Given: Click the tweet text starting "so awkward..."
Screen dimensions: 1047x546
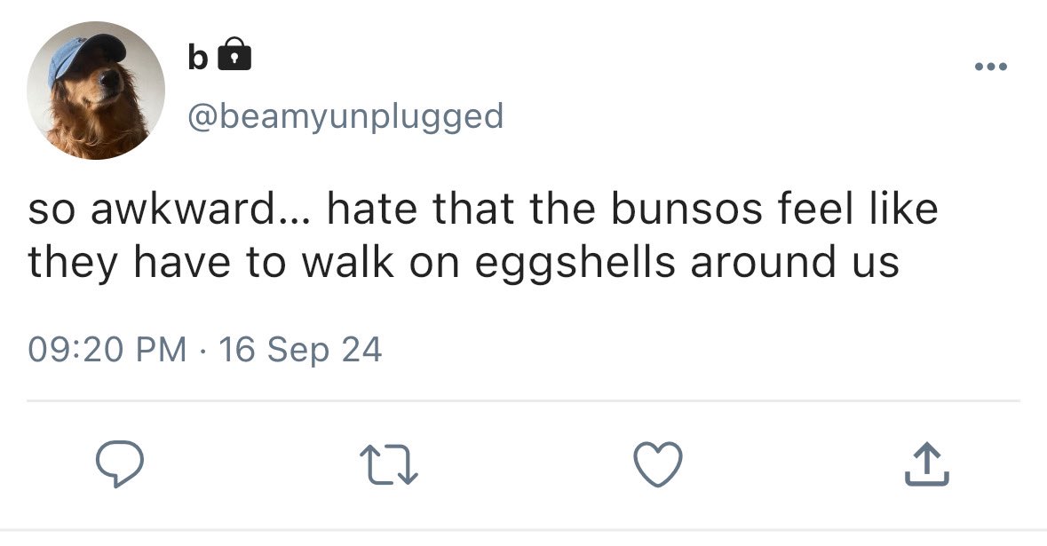Looking at the screenshot, I should point(483,235).
